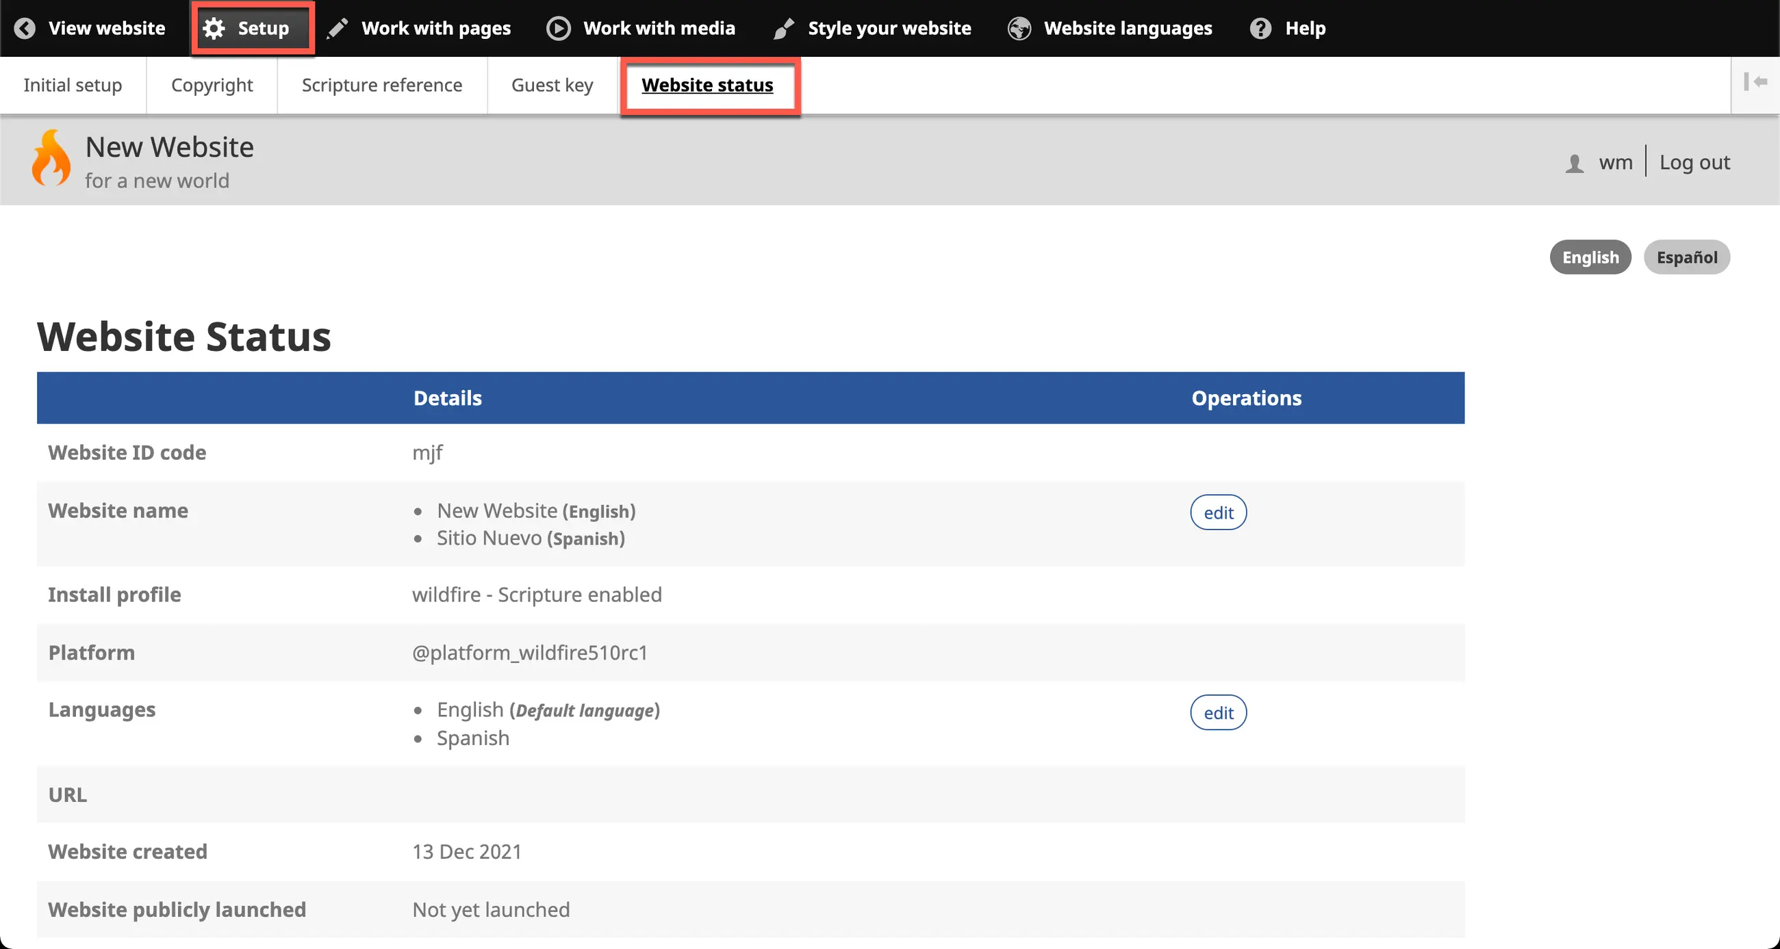This screenshot has width=1780, height=949.
Task: Click the pencil icon for Work with pages
Action: pos(338,28)
